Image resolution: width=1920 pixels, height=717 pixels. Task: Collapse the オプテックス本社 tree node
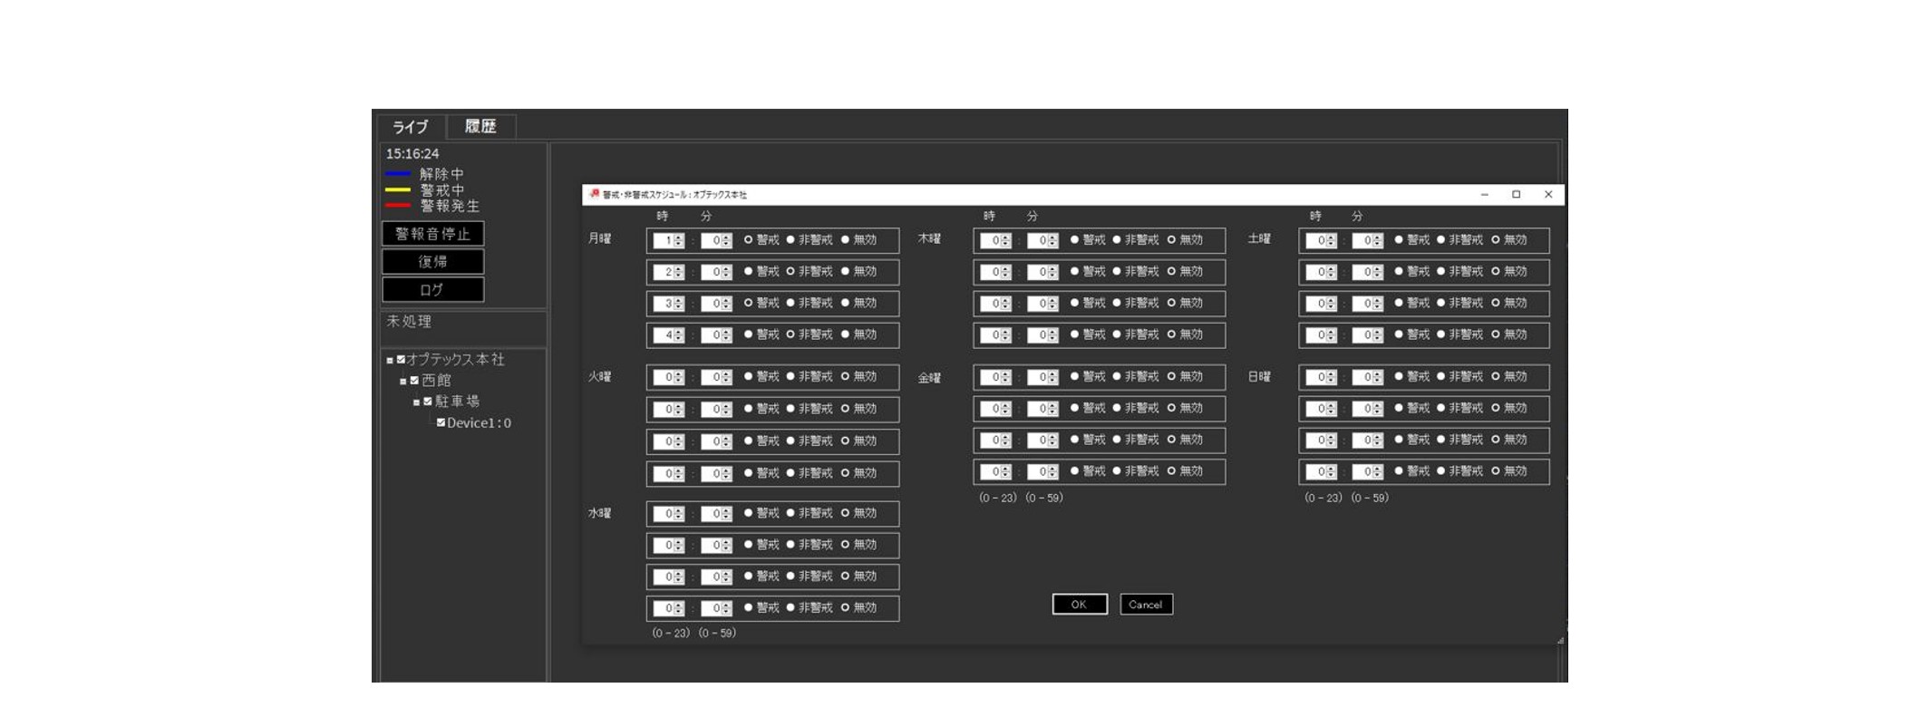click(390, 361)
